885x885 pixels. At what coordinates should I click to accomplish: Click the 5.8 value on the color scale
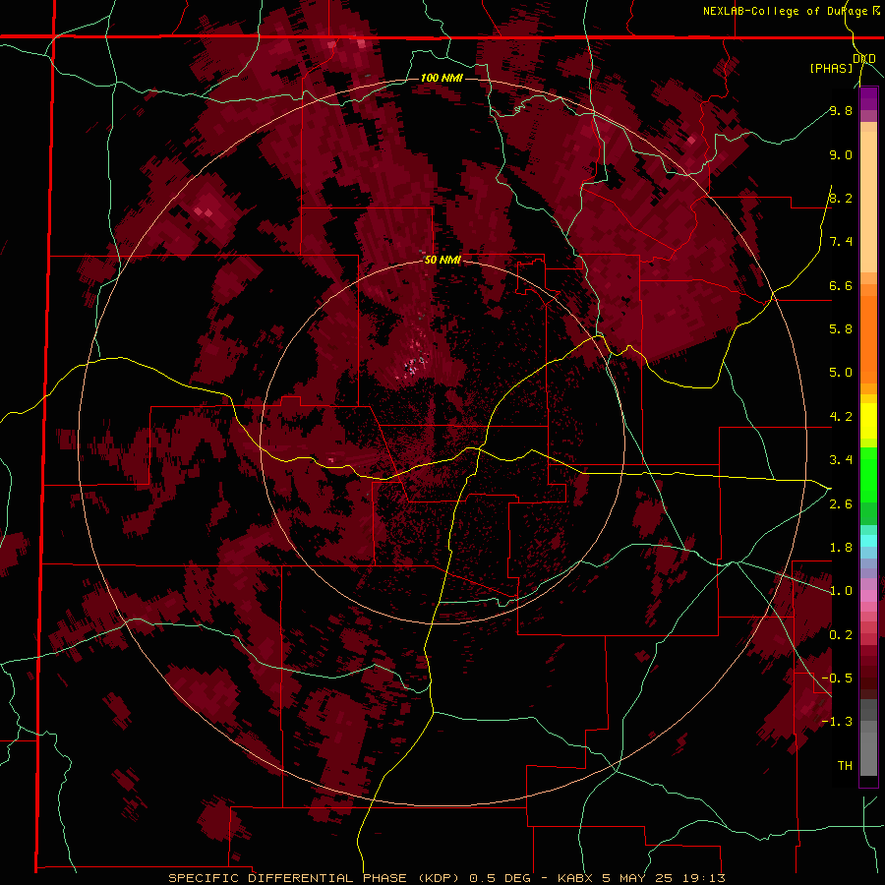click(841, 329)
